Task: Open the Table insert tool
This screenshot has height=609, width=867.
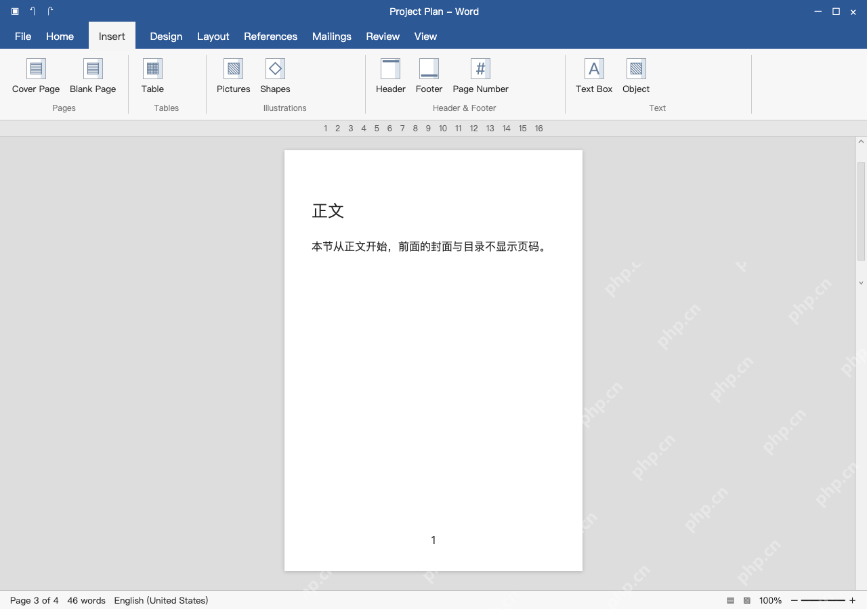Action: (x=152, y=76)
